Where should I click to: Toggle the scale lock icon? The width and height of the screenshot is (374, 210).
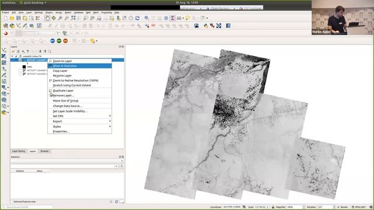point(273,207)
